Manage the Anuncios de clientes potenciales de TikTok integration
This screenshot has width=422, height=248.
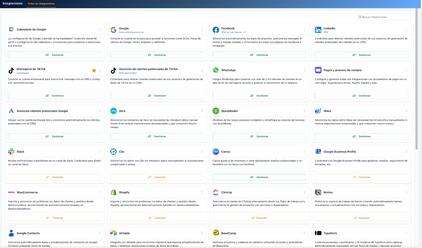[157, 96]
